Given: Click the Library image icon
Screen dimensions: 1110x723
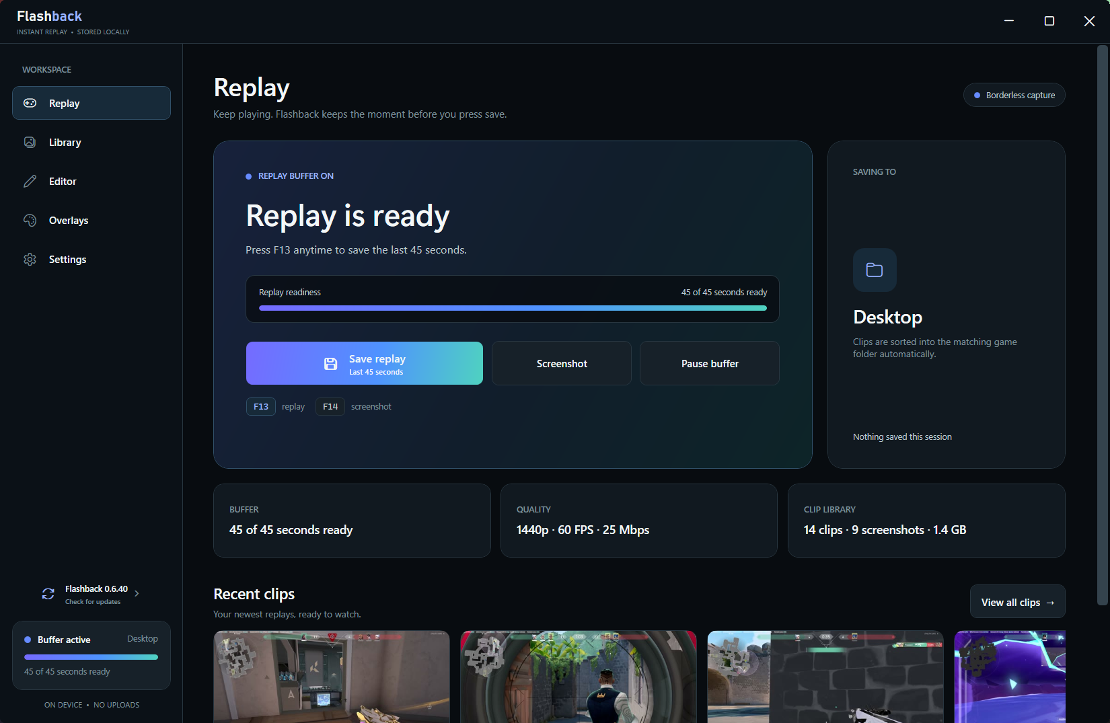Looking at the screenshot, I should point(30,142).
